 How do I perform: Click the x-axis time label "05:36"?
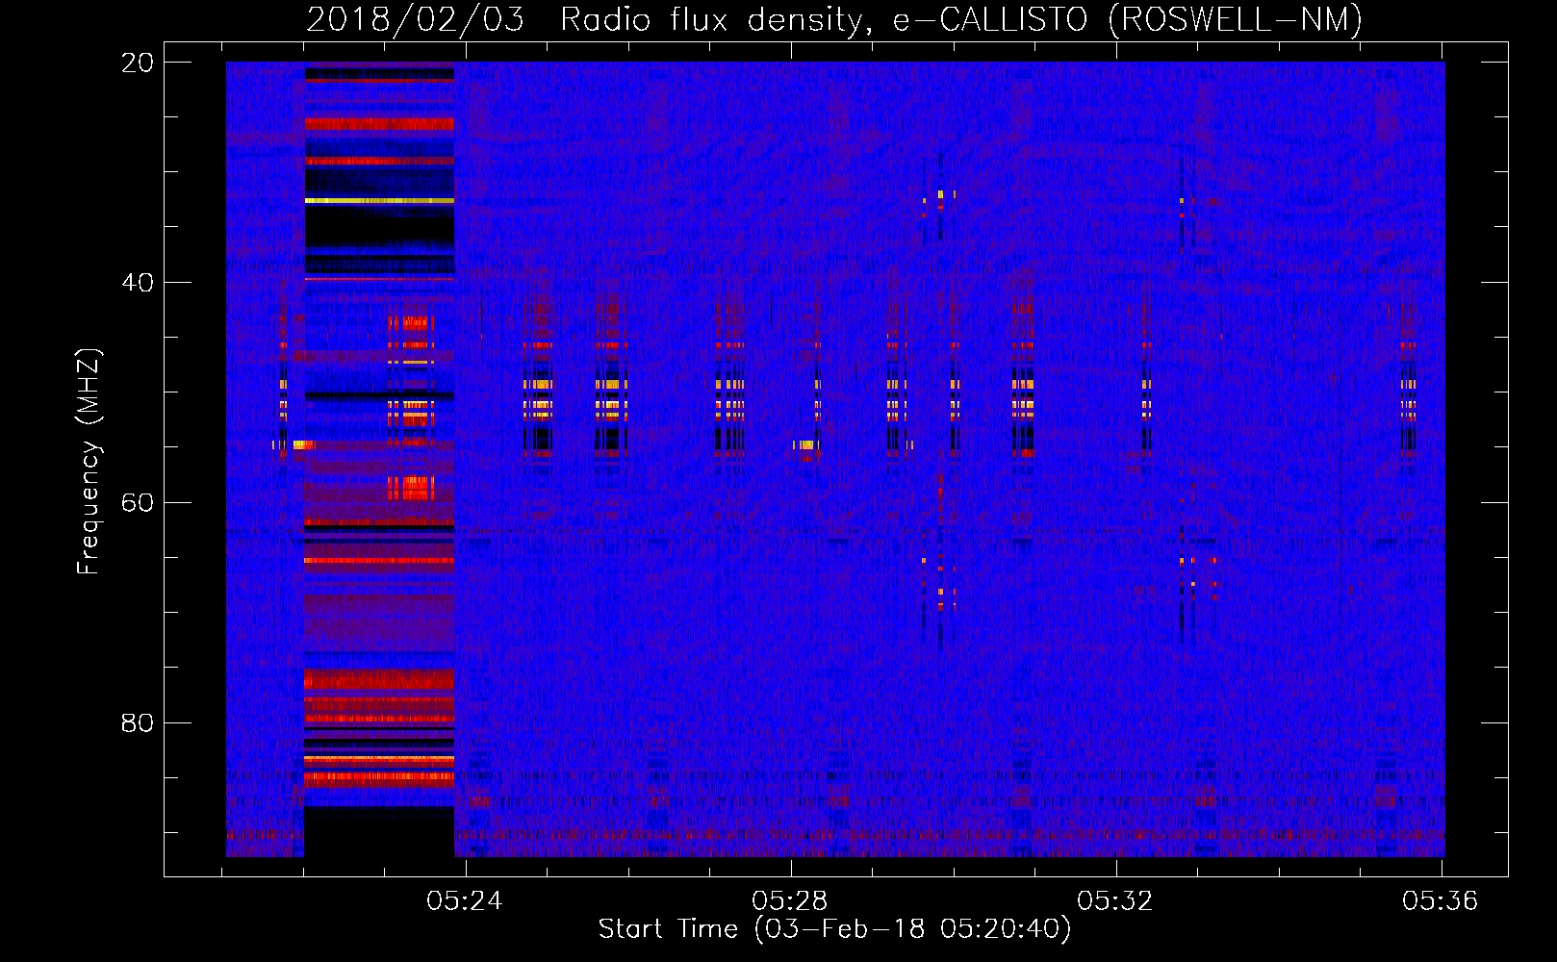(1441, 901)
